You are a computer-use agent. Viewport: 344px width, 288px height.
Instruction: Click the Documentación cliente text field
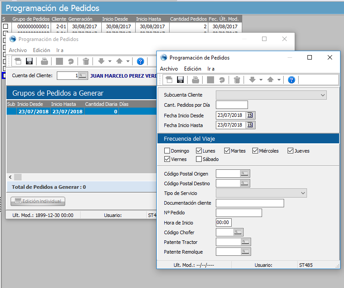click(250, 203)
